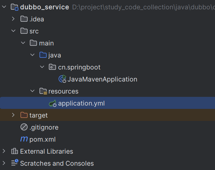
Task: Expand the .idea folder
Action: pyautogui.click(x=13, y=19)
